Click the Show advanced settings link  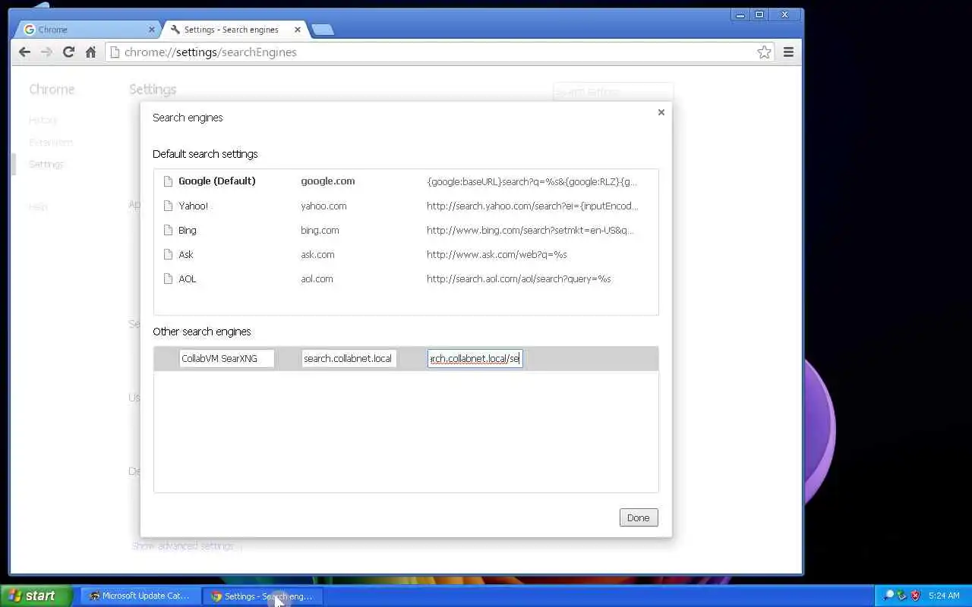pyautogui.click(x=187, y=546)
